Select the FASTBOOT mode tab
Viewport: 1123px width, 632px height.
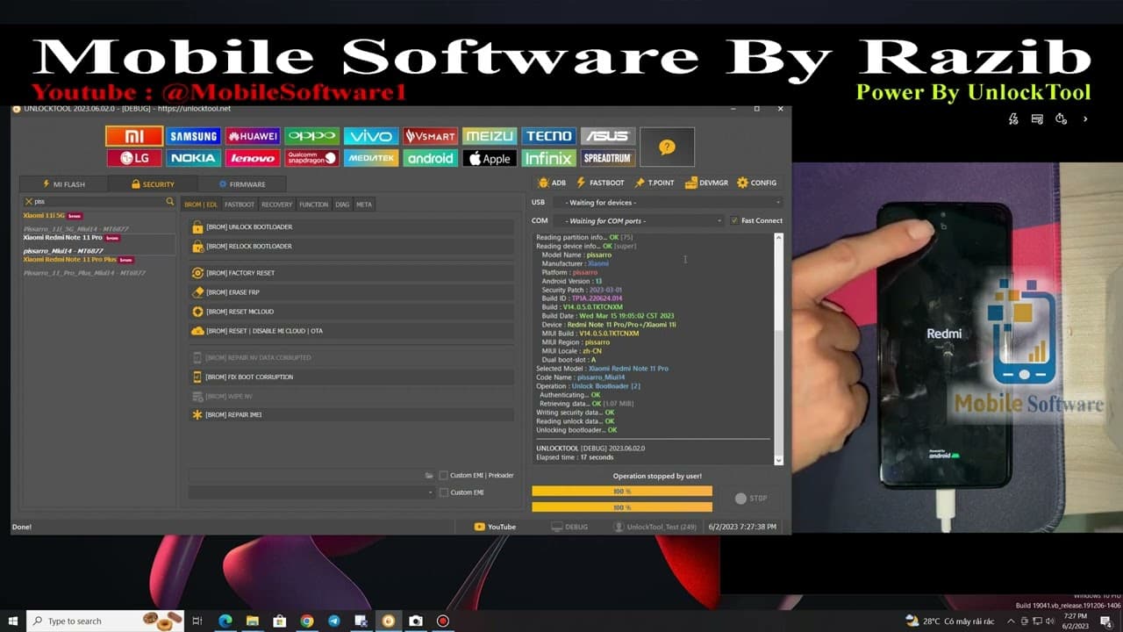[x=240, y=205]
